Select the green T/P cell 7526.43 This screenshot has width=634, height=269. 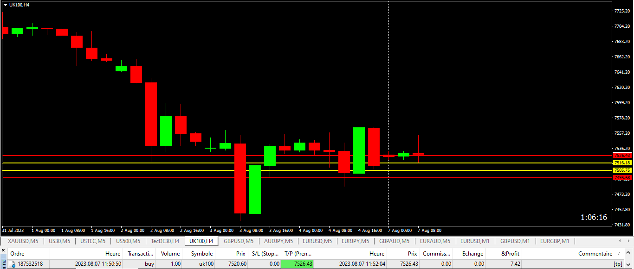point(298,264)
